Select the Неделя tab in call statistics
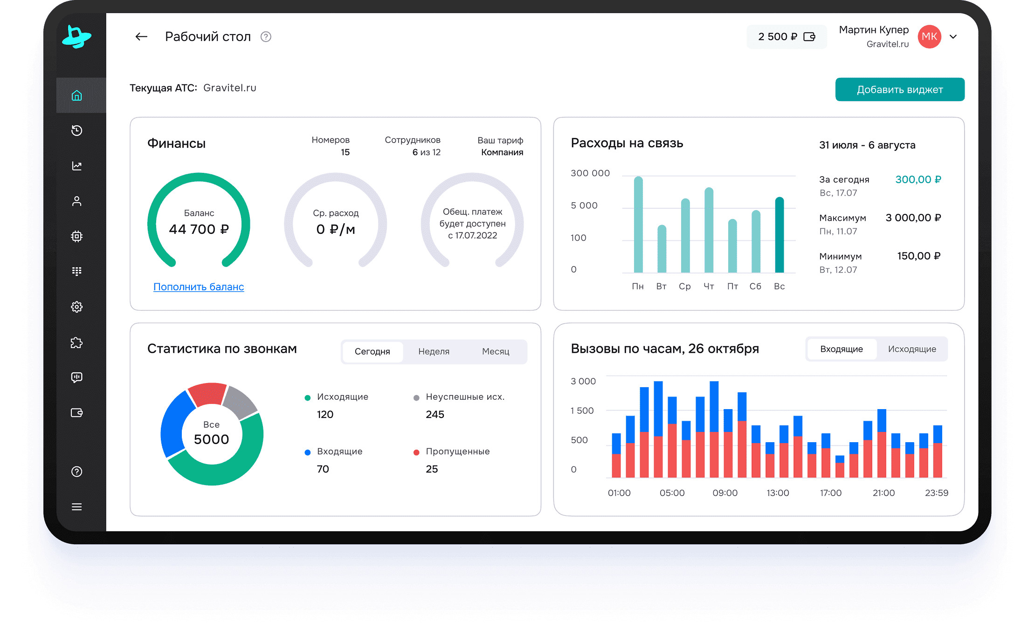Viewport: 1035px width, 643px height. [434, 351]
